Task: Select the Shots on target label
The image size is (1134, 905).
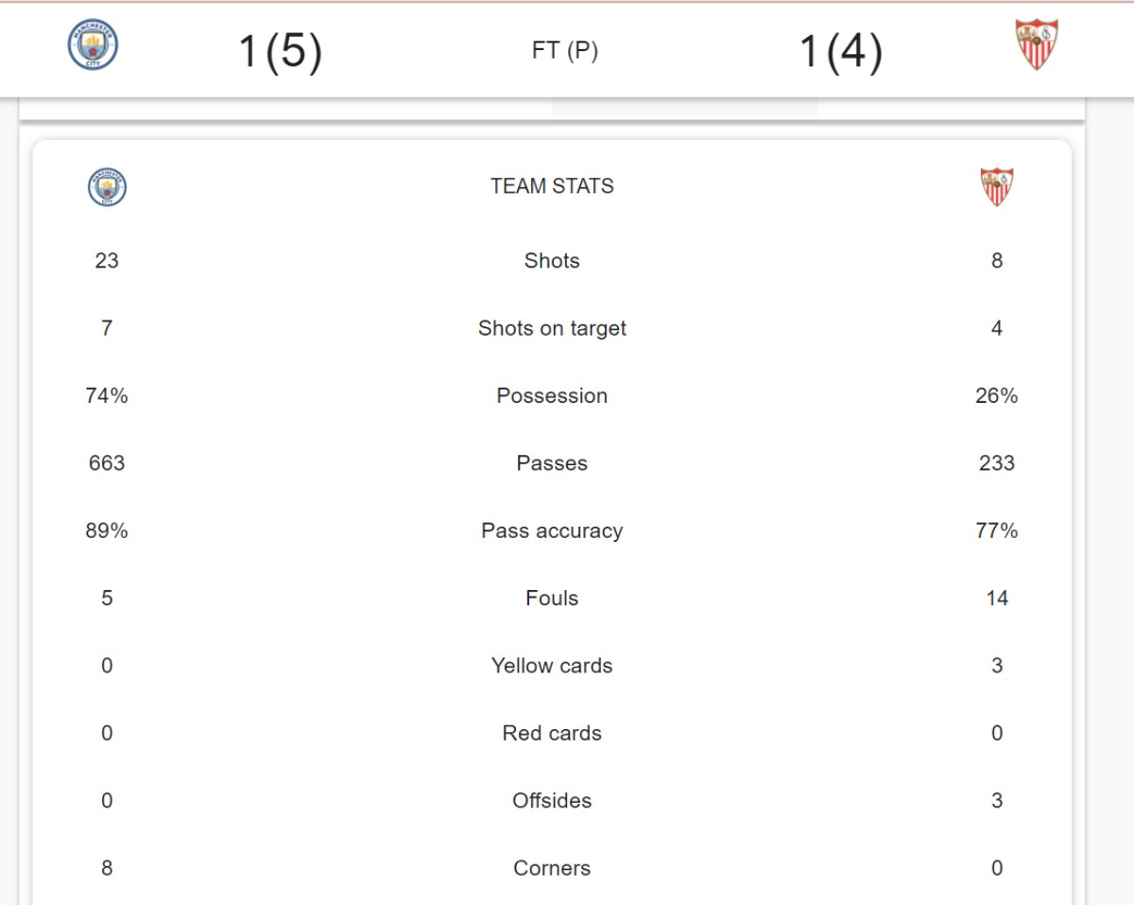Action: 552,328
